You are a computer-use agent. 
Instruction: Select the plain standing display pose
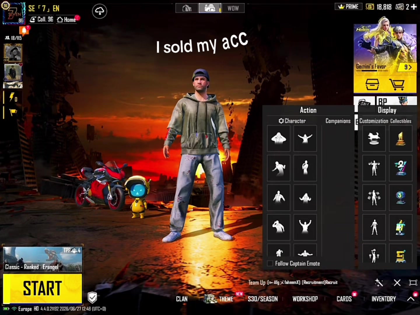tap(374, 227)
